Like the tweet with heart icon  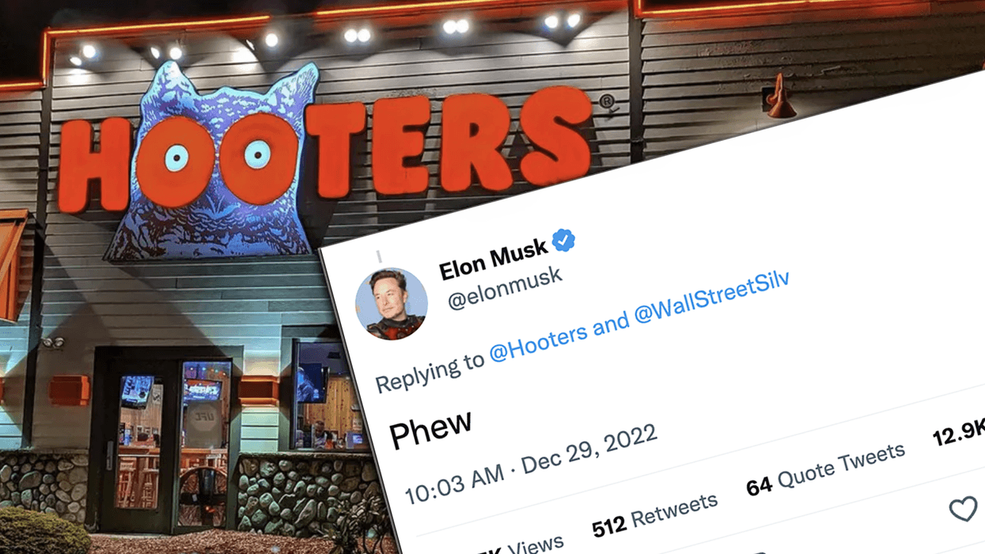coord(963,510)
